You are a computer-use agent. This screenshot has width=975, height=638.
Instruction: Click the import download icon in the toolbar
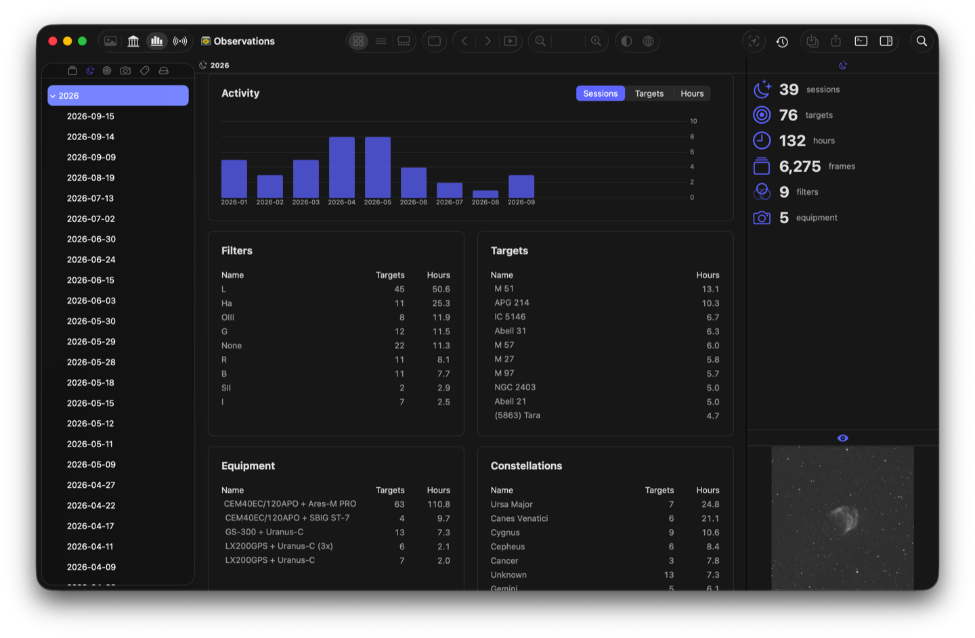coord(812,41)
